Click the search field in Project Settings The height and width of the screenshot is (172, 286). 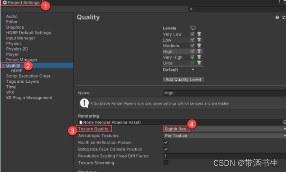[237, 9]
